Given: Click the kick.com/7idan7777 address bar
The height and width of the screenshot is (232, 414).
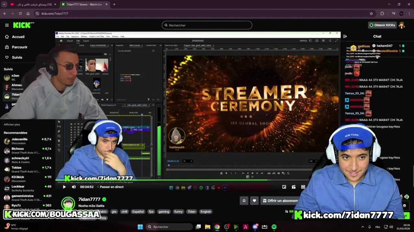Looking at the screenshot, I should pos(204,14).
